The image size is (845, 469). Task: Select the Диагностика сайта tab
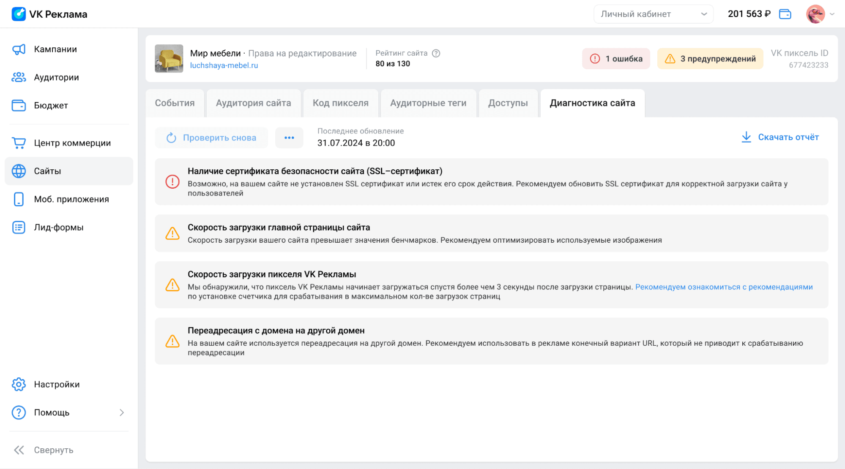coord(592,103)
